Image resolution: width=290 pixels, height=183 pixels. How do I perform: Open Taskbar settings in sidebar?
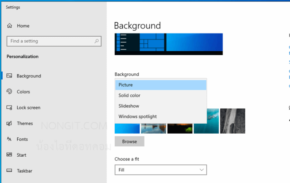point(24,171)
